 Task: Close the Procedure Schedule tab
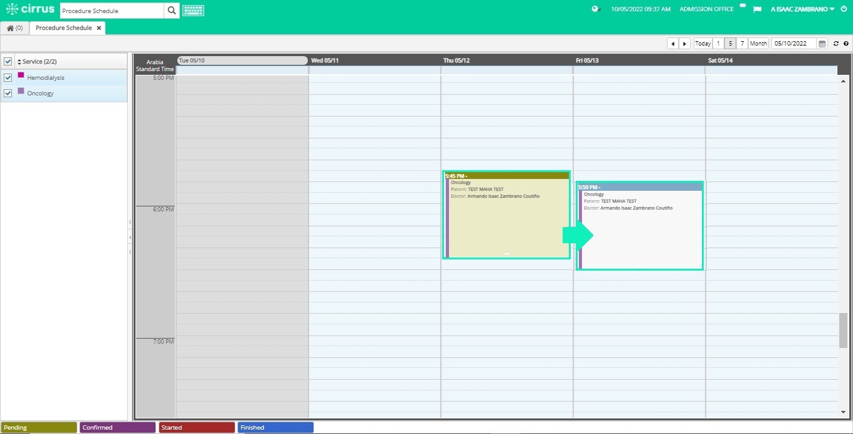[x=99, y=28]
